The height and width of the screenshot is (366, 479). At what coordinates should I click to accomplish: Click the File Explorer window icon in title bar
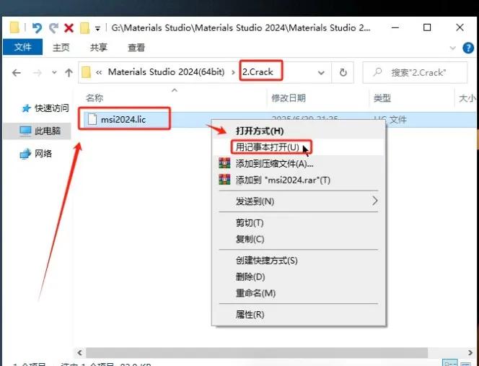point(14,27)
